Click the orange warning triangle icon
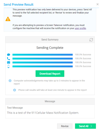This screenshot has height=130, width=100. (x=8, y=19)
